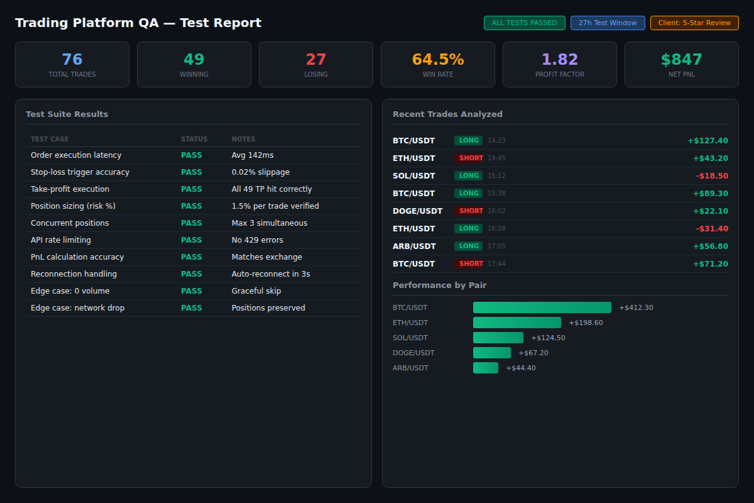
Task: Select the Edge case: network drop row
Action: [194, 308]
